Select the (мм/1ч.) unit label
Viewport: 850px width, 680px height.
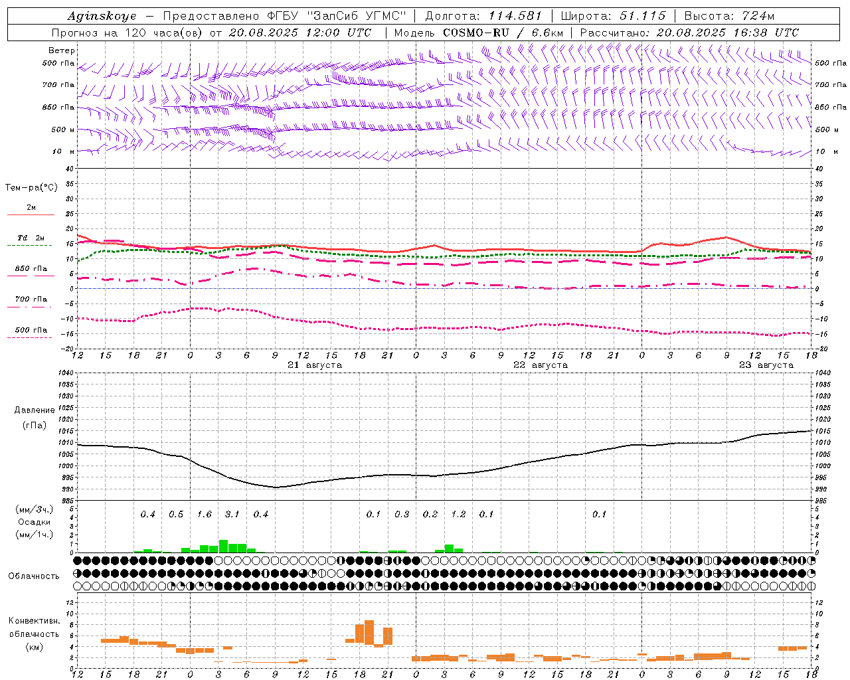(35, 535)
